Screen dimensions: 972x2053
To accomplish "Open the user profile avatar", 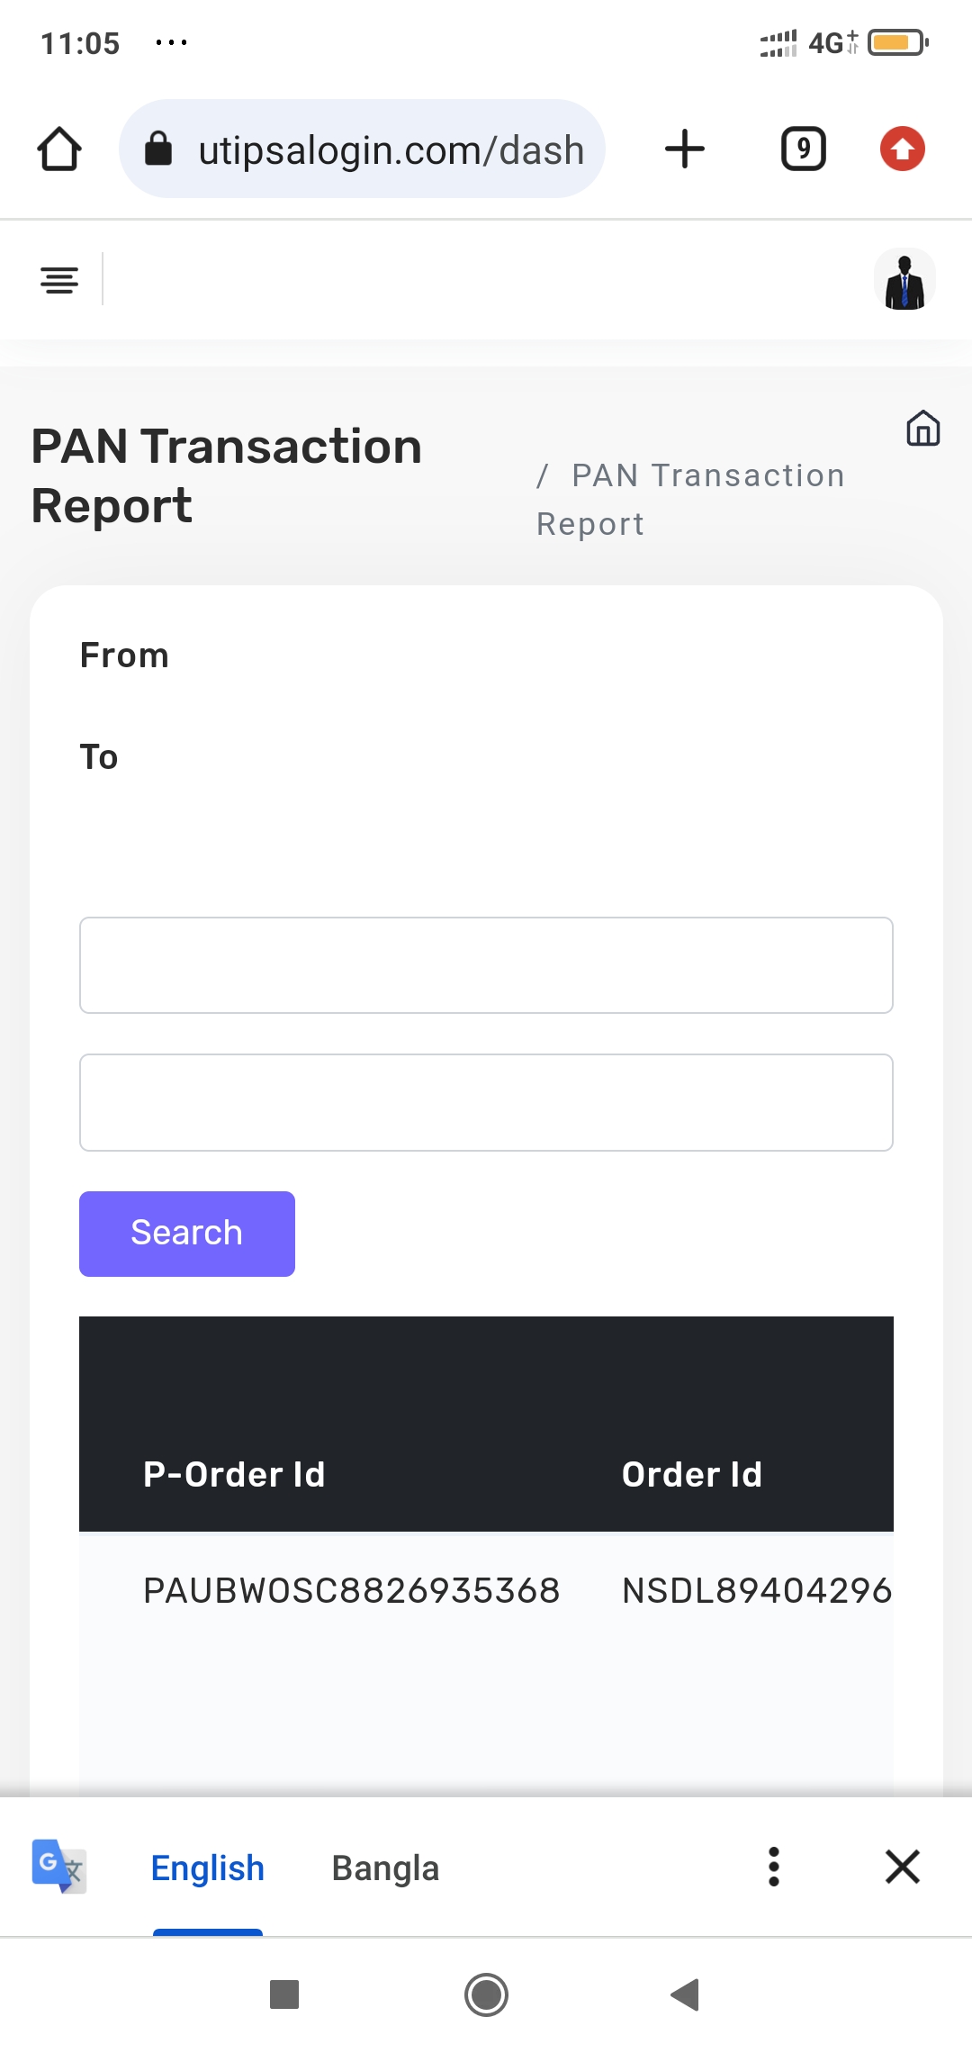I will (x=904, y=280).
